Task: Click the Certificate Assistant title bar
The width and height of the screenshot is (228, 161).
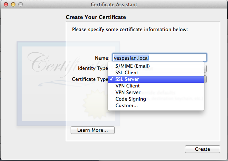Action: click(114, 4)
